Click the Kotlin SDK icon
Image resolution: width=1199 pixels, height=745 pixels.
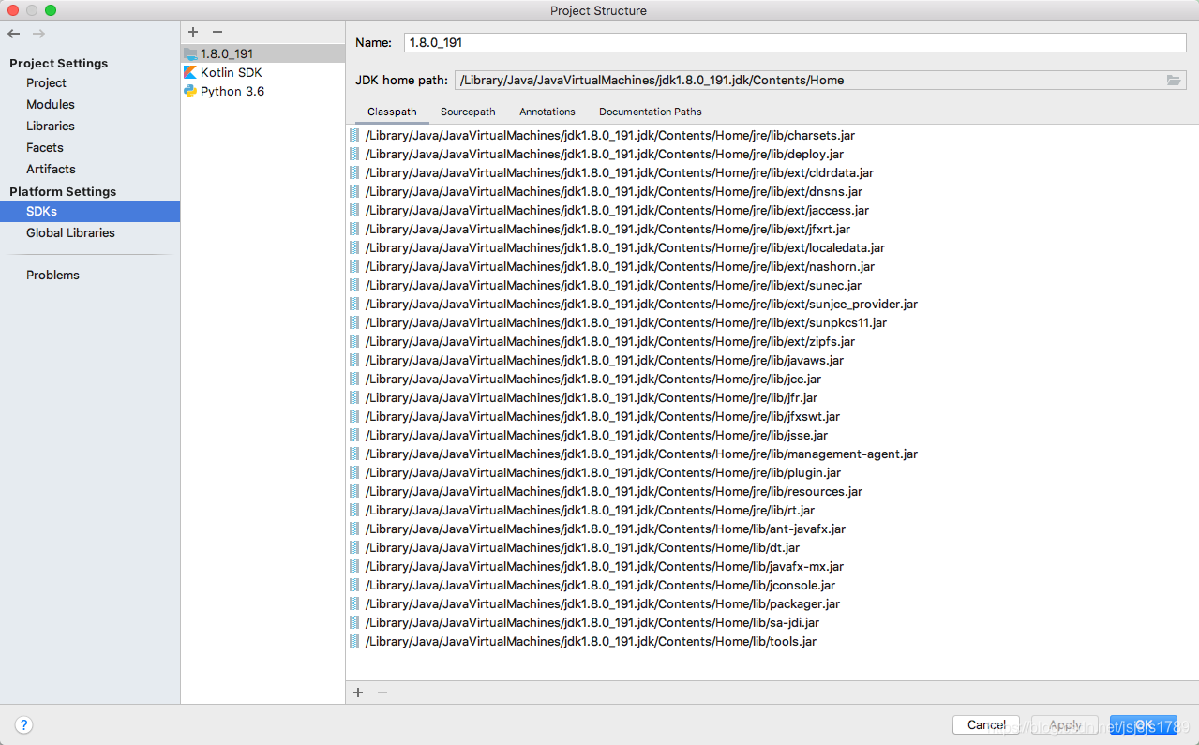190,72
